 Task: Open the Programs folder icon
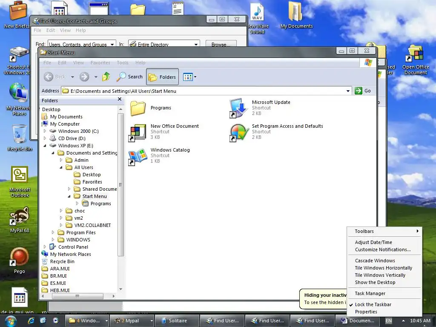click(138, 108)
